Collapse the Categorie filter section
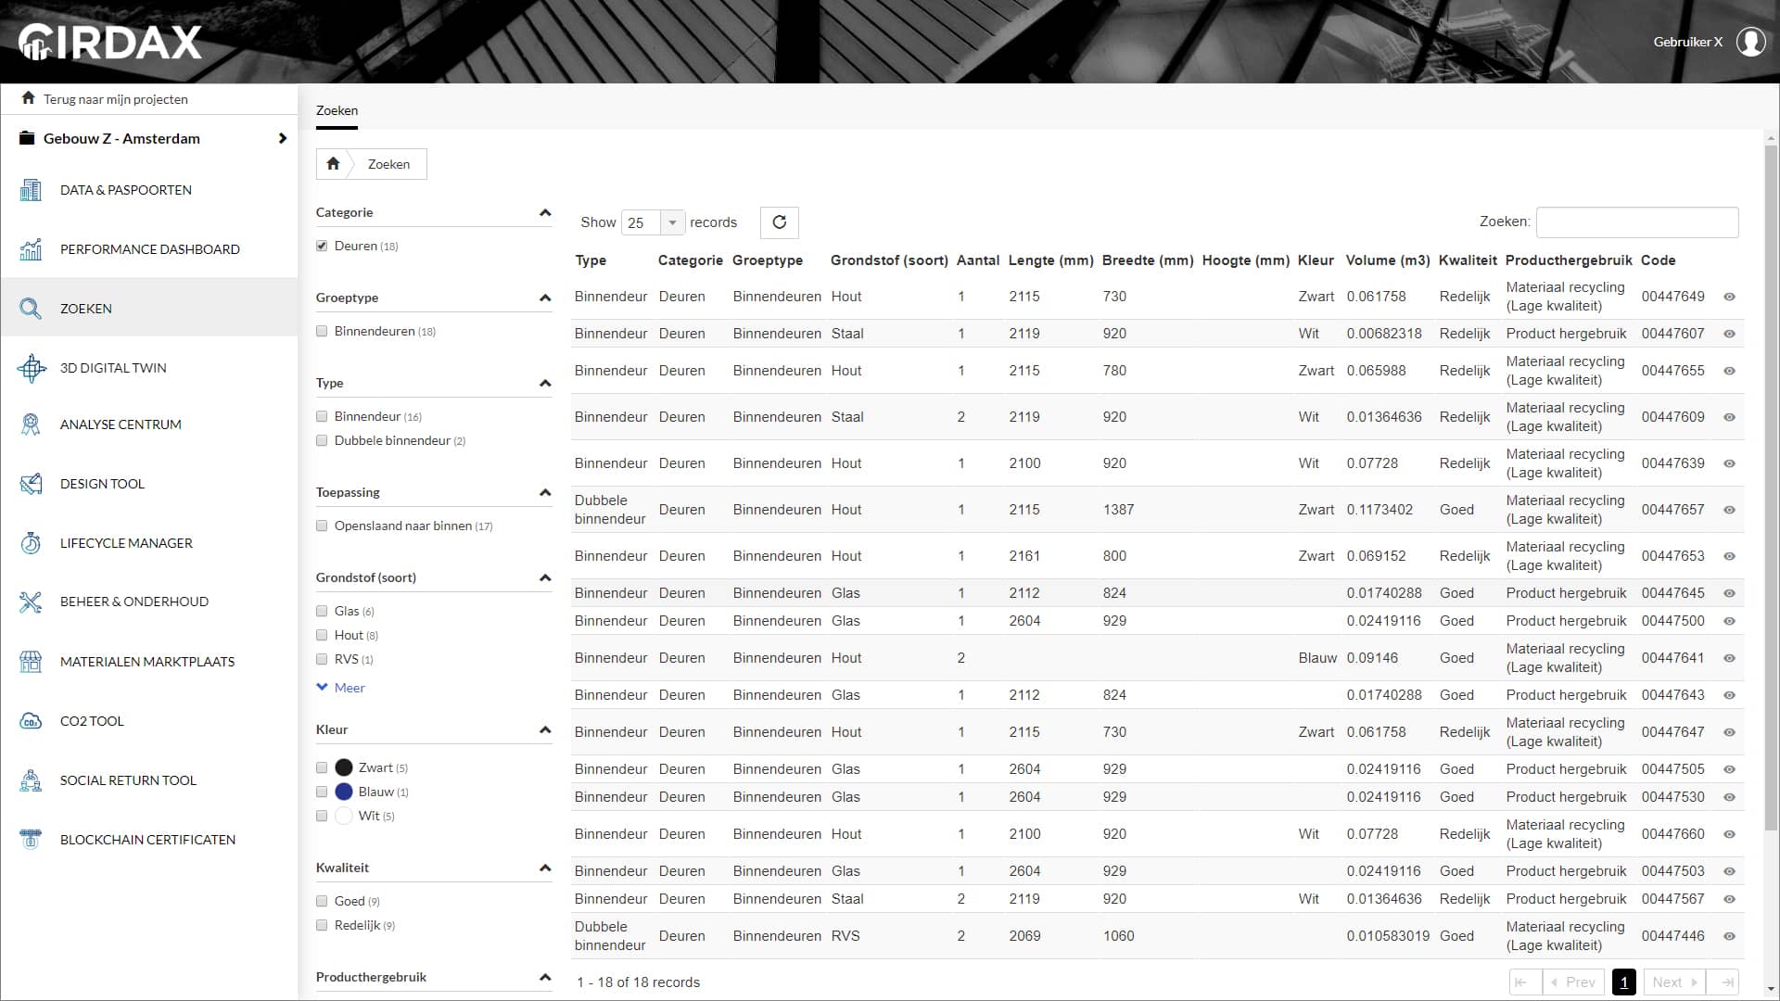This screenshot has height=1001, width=1780. pyautogui.click(x=545, y=212)
